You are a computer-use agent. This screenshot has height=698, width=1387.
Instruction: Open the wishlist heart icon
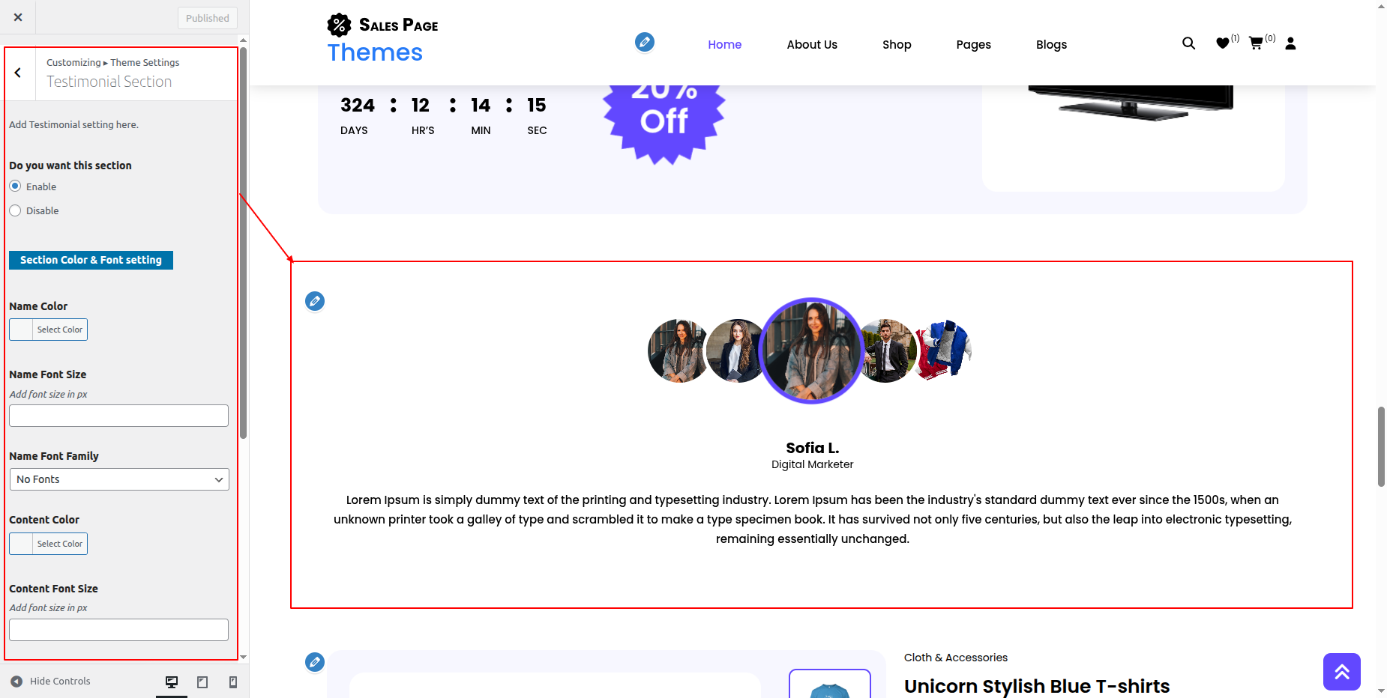[1223, 43]
